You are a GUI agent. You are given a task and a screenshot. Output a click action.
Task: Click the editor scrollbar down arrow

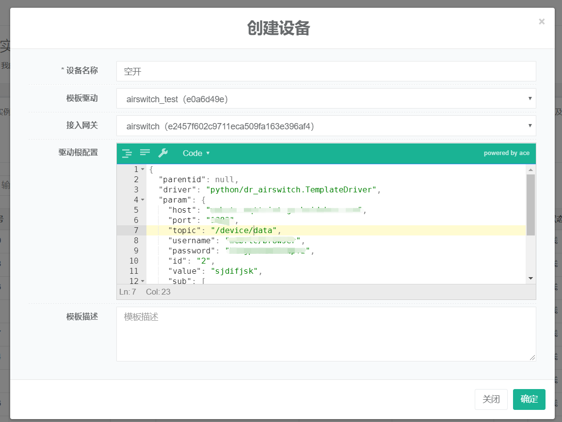pos(530,278)
